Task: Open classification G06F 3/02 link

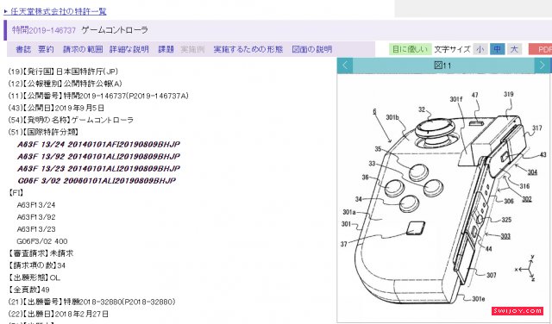Action: pos(97,181)
